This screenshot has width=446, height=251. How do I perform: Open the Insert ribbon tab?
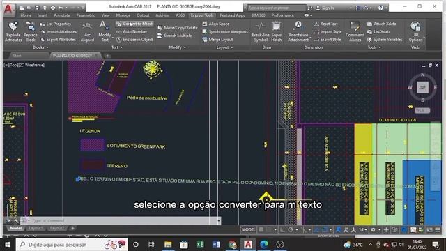click(x=43, y=15)
